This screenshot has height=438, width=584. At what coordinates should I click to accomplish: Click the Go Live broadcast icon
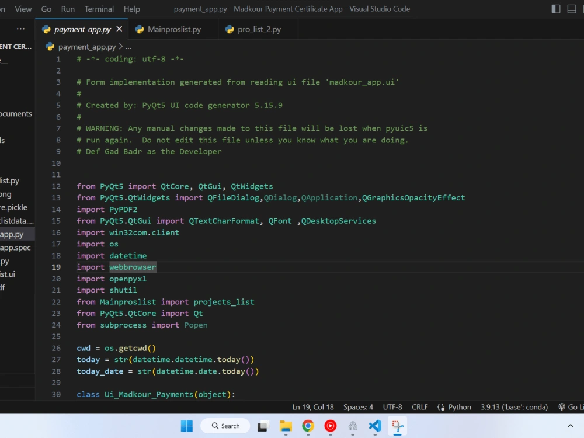click(562, 407)
